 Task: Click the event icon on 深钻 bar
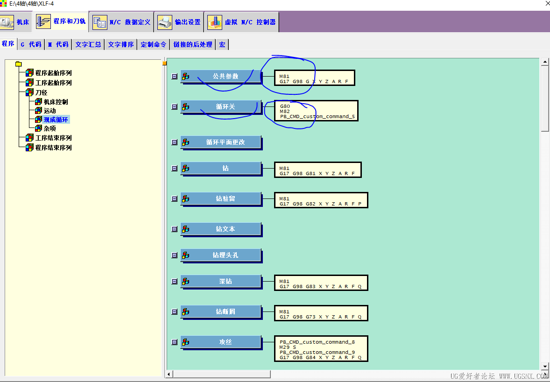[185, 281]
